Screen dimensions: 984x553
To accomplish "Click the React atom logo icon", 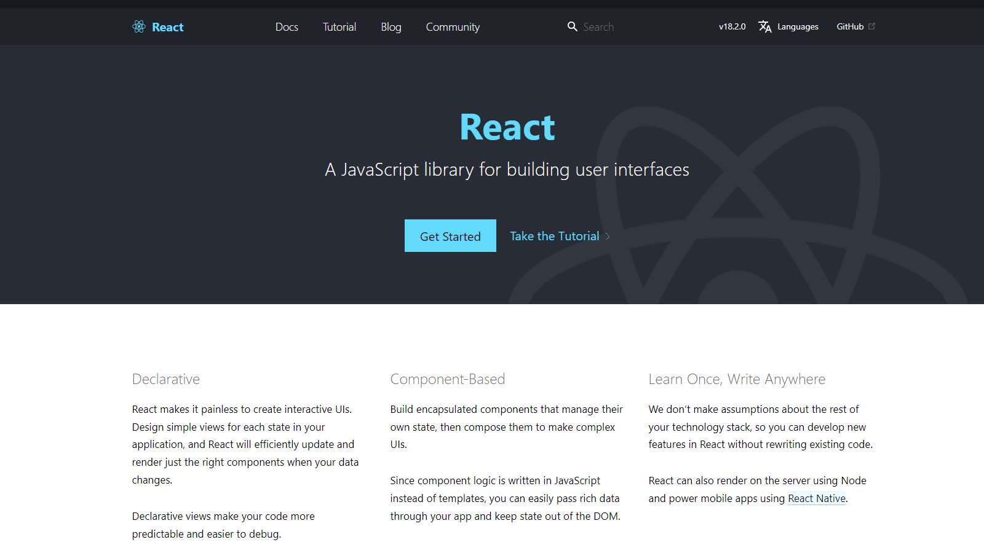I will [x=138, y=26].
